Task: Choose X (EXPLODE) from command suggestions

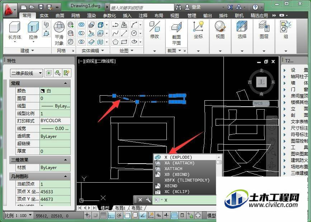Action: click(x=185, y=157)
